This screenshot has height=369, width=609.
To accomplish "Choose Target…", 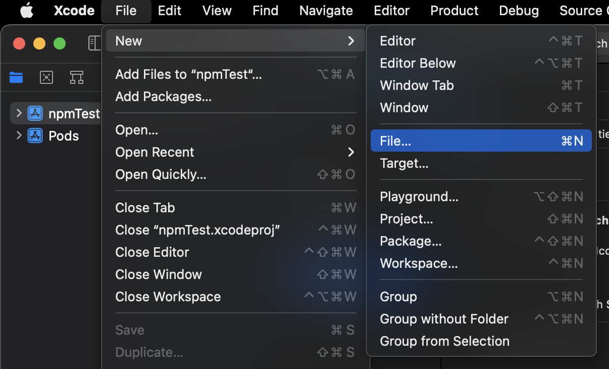I will [481, 163].
